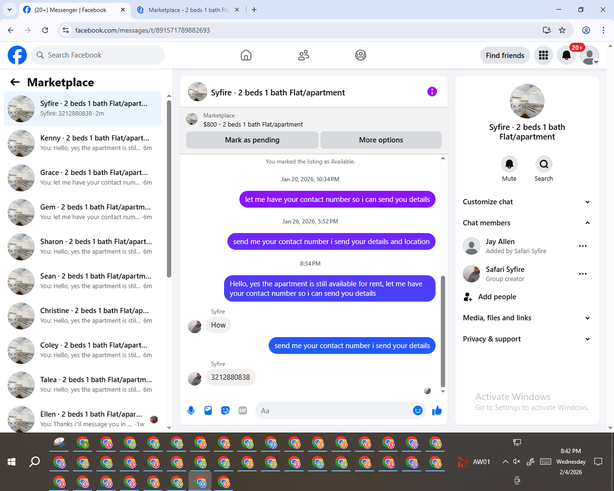Image resolution: width=614 pixels, height=491 pixels.
Task: Mute the conversation with the bell icon
Action: [x=509, y=164]
